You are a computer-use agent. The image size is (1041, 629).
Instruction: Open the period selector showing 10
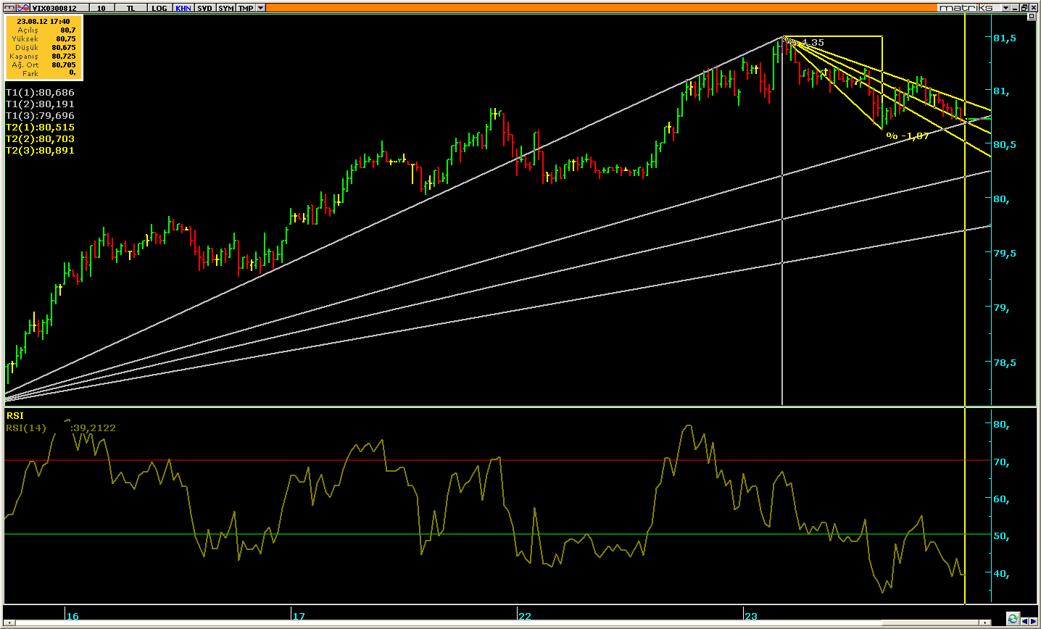(x=101, y=8)
